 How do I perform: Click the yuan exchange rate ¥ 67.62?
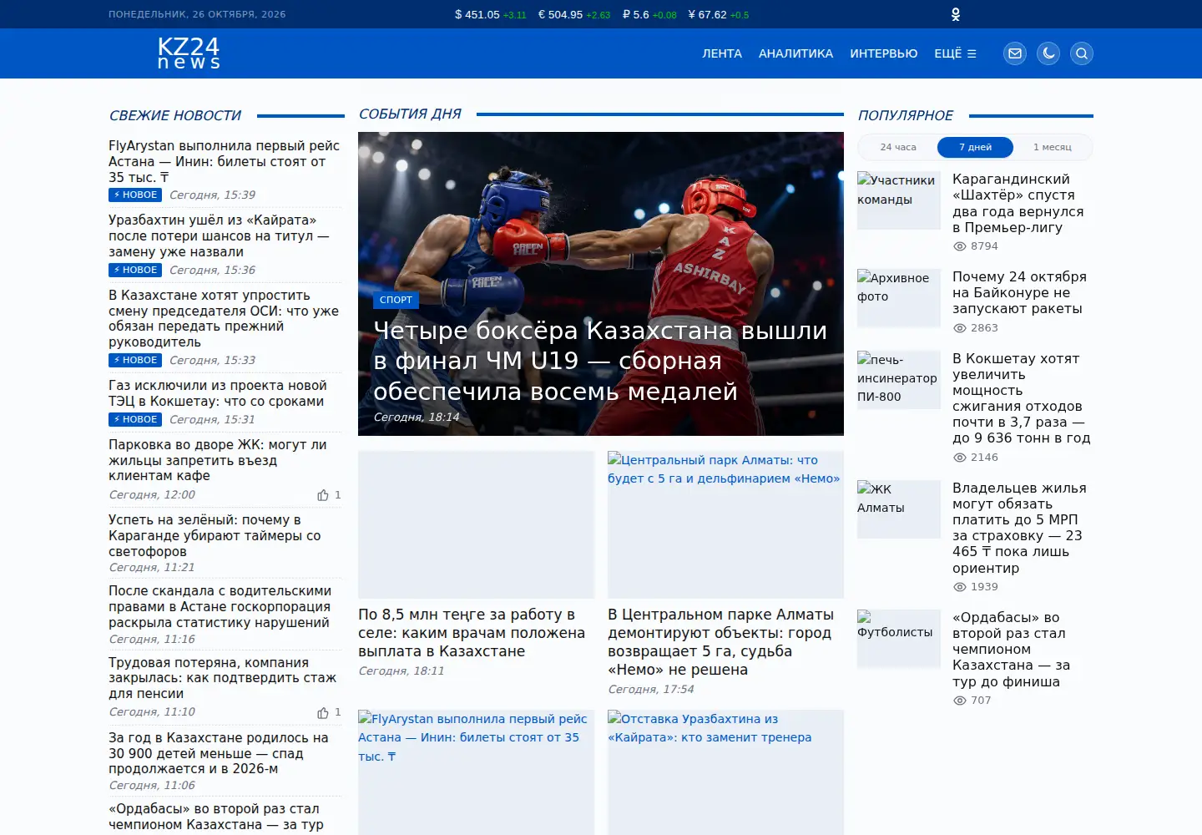point(719,14)
